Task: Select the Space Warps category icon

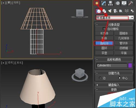Action: point(127,11)
